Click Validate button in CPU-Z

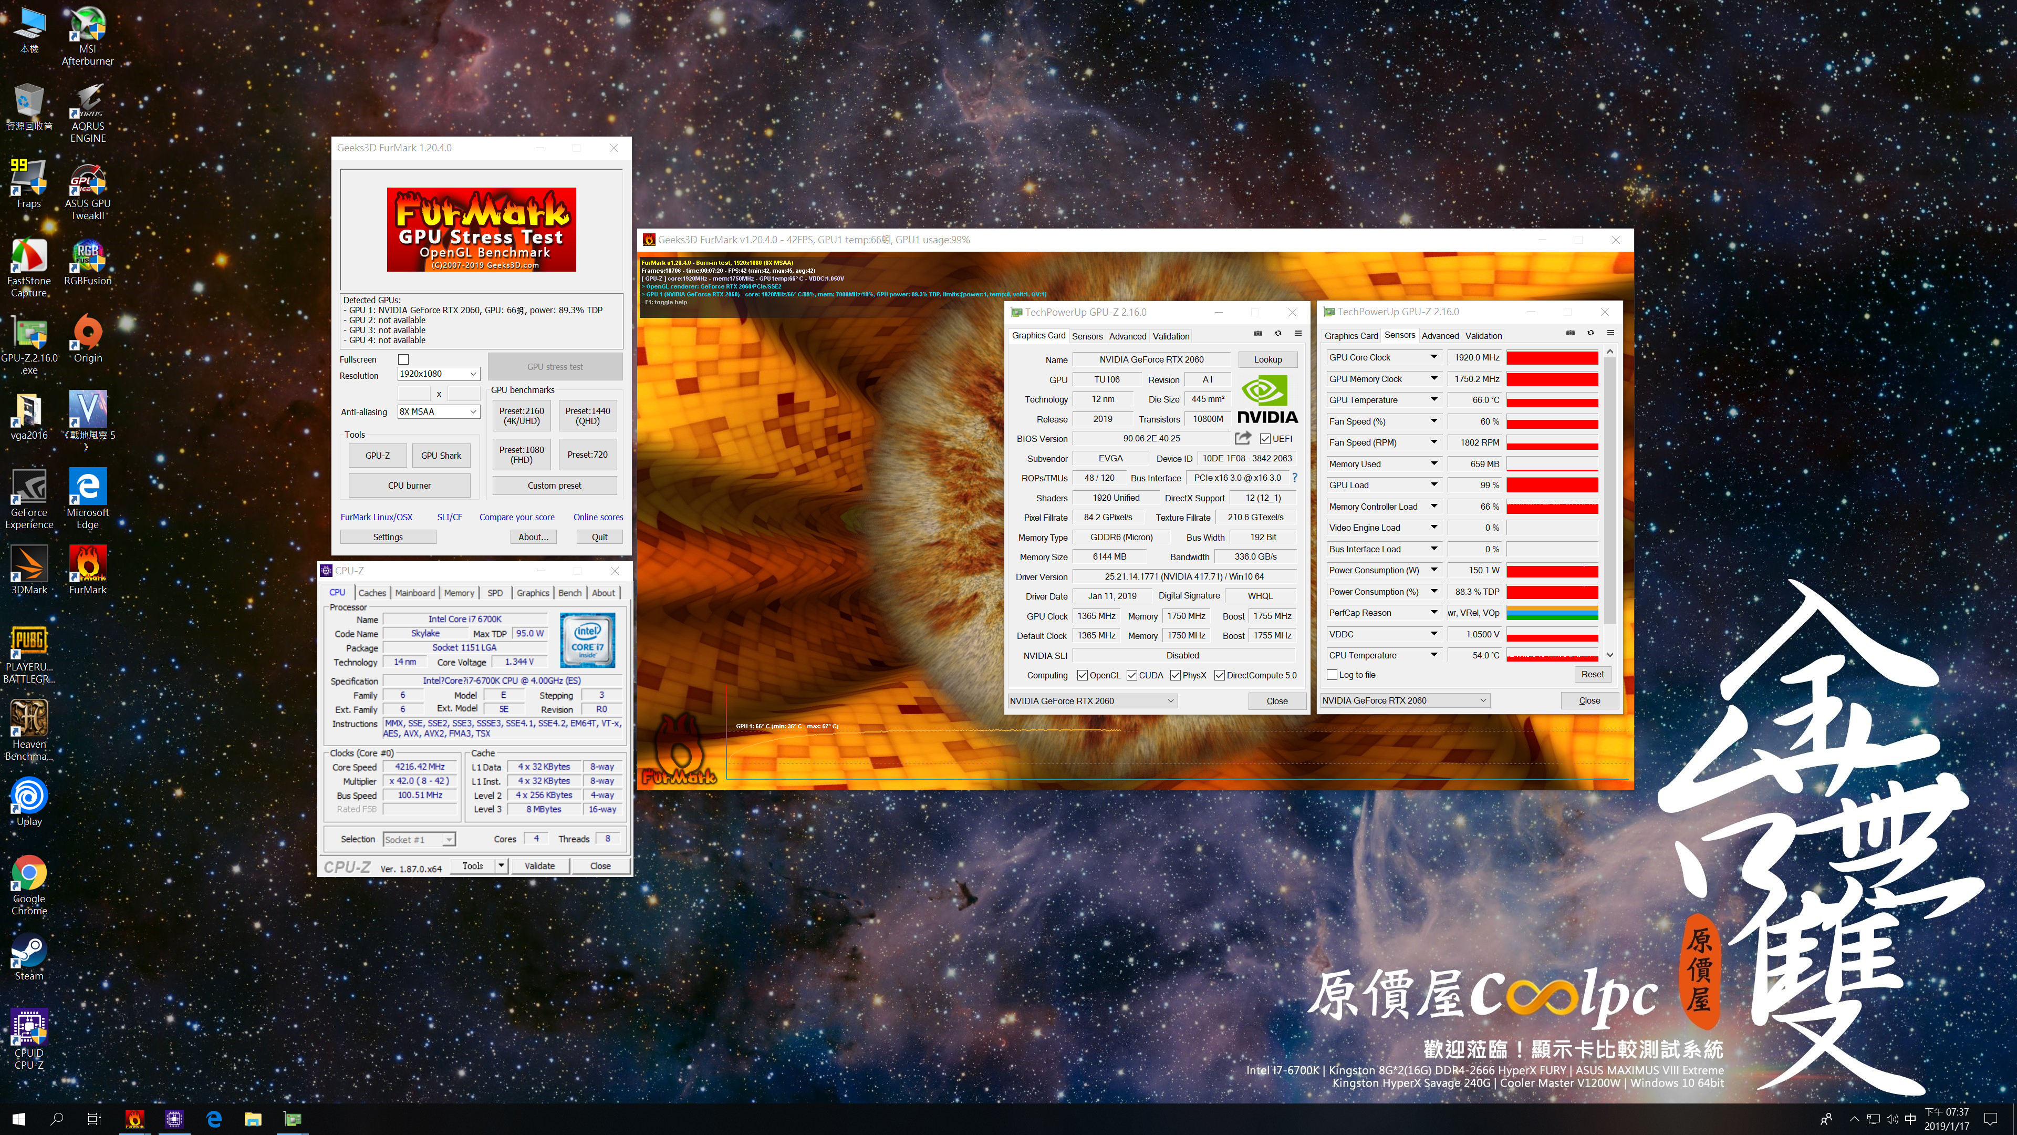click(539, 865)
